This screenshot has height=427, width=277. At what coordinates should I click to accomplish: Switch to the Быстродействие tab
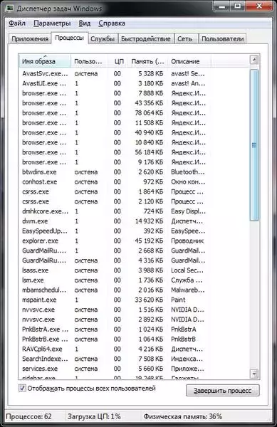(146, 39)
